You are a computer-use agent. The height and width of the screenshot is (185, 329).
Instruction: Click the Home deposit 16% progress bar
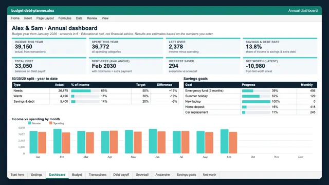coord(256,107)
